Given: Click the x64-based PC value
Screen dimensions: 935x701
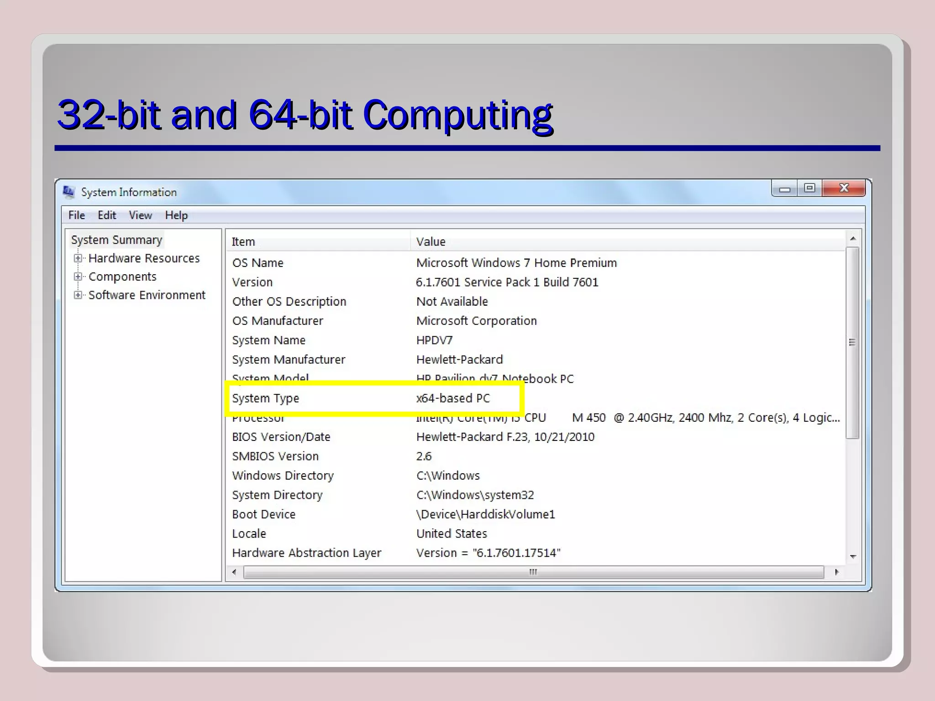Looking at the screenshot, I should click(x=453, y=398).
